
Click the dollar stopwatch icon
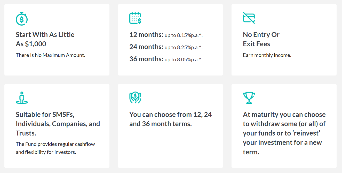pyautogui.click(x=22, y=18)
